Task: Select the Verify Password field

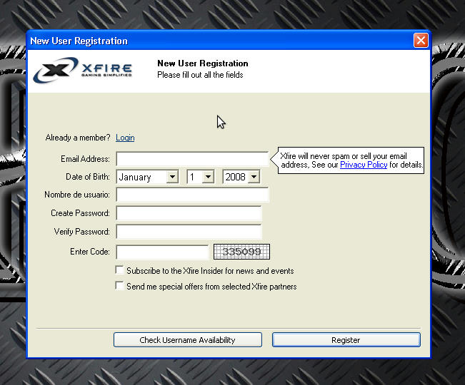Action: pos(189,232)
